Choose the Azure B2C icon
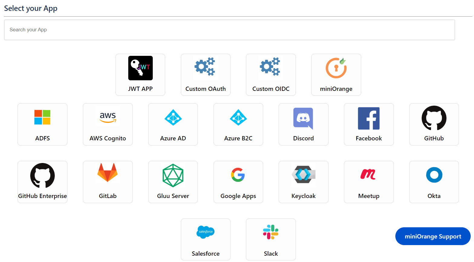Screen dimensions: 474x262 pyautogui.click(x=238, y=117)
